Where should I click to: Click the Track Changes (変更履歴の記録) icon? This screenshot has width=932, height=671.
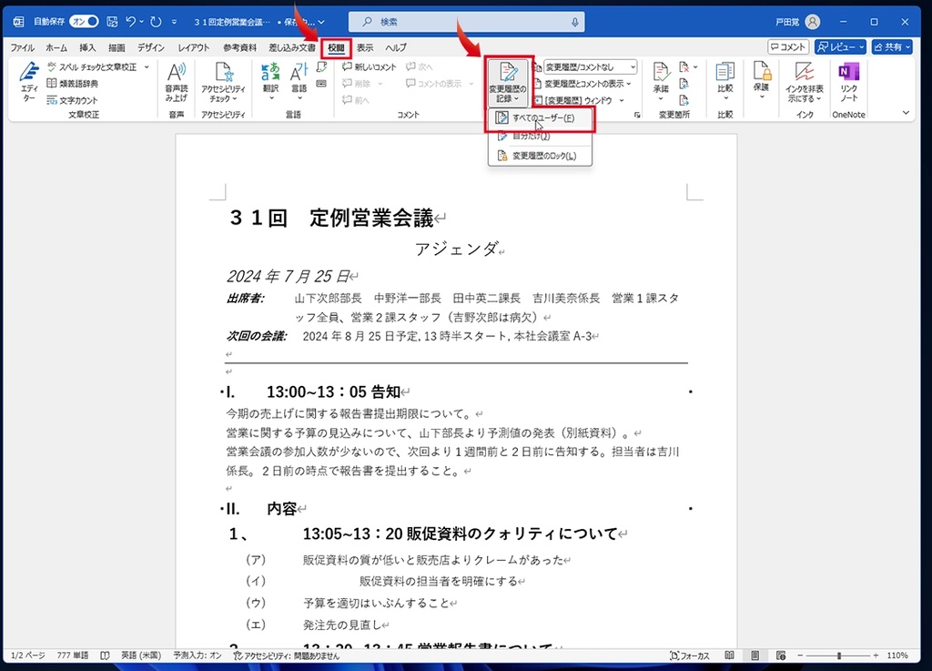tap(508, 73)
